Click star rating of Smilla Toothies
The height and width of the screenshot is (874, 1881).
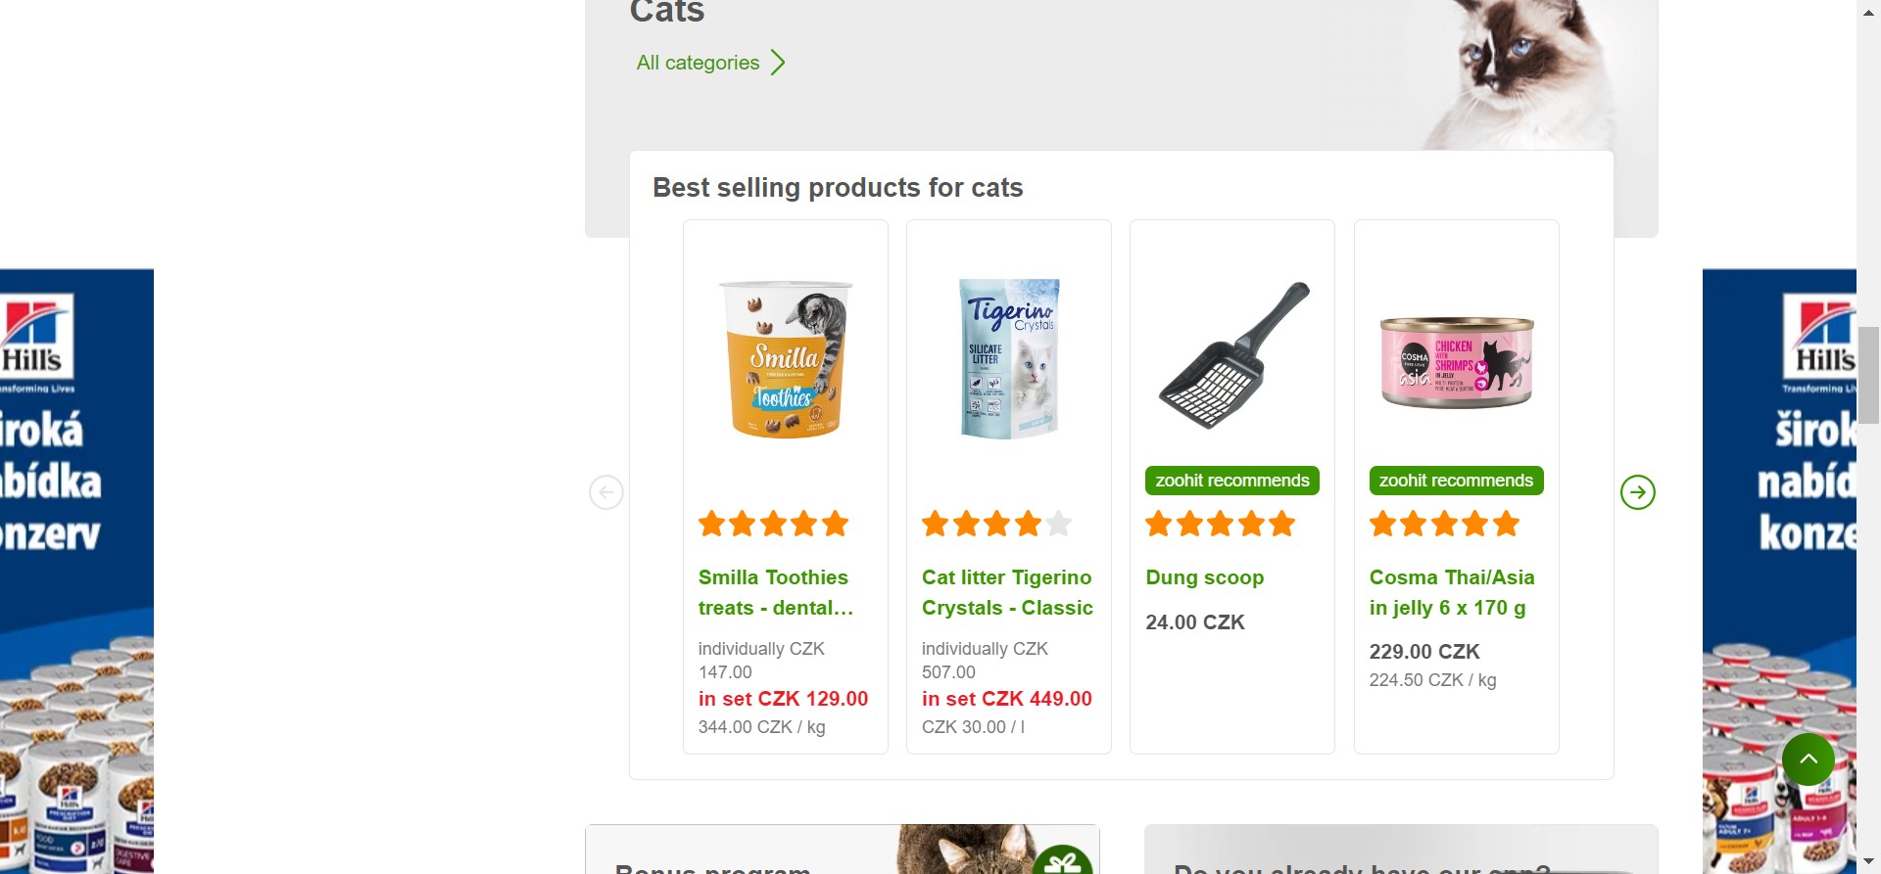click(x=773, y=524)
